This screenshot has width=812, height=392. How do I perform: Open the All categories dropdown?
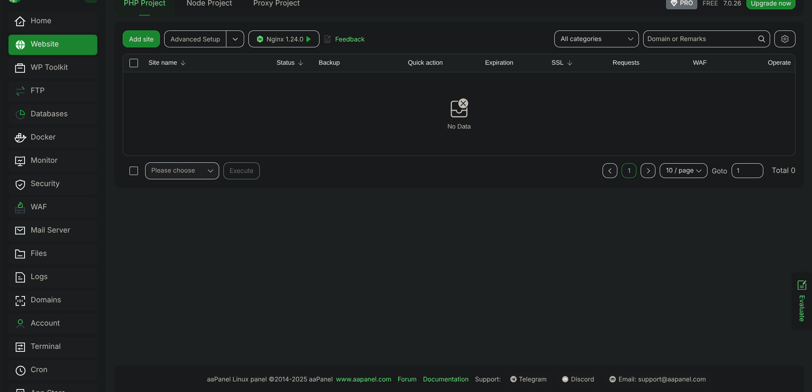tap(596, 39)
